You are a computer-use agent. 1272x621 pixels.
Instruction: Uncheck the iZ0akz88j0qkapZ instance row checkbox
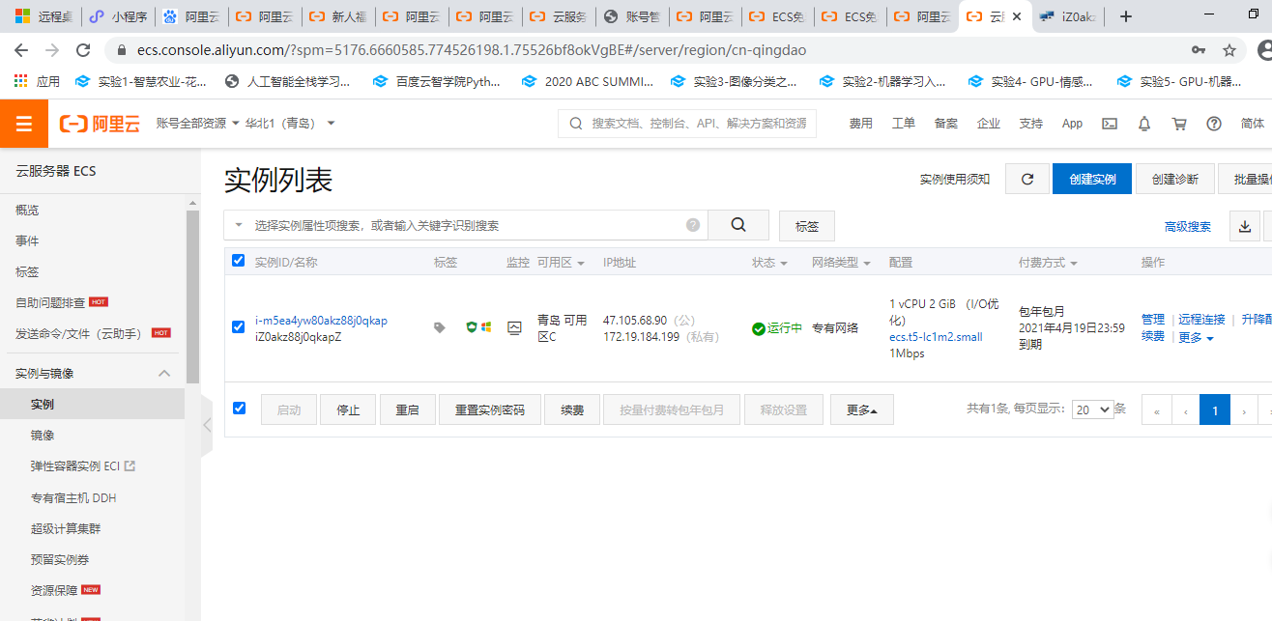click(239, 327)
